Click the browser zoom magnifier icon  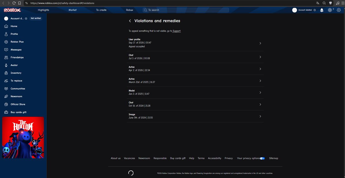(x=324, y=3)
